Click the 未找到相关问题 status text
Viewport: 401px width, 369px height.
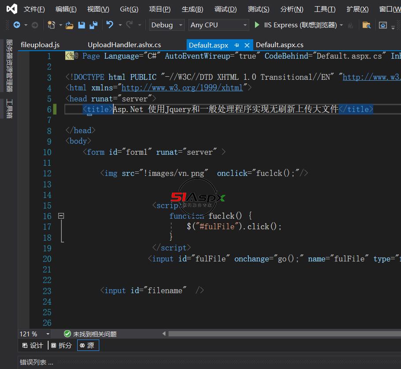pos(95,334)
